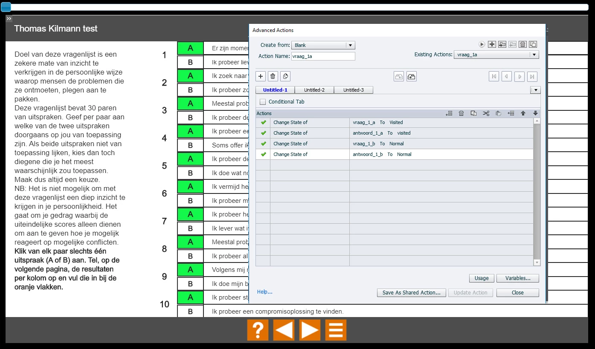595x349 pixels.
Task: Switch to the Untitled-3 decision tab
Action: click(x=354, y=90)
